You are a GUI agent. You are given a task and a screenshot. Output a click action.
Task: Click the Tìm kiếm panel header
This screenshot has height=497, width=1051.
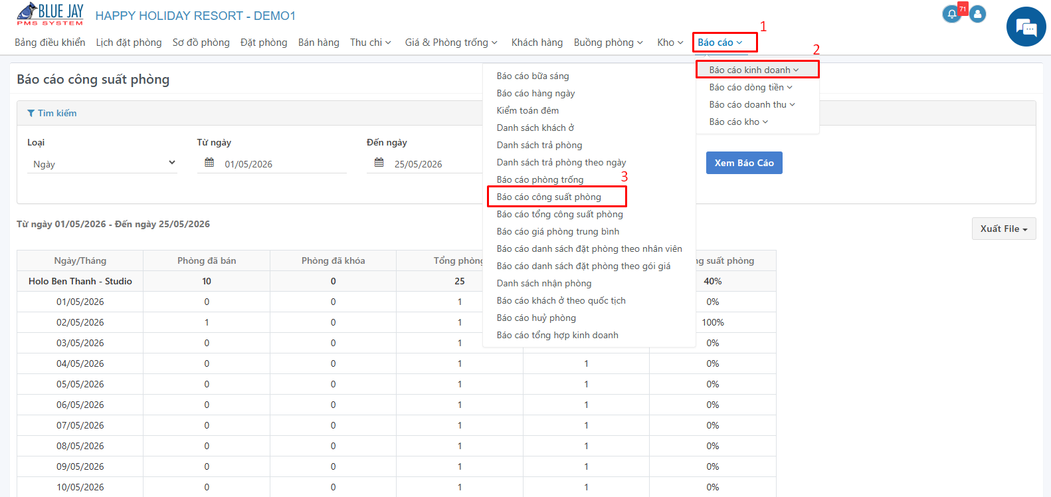526,113
